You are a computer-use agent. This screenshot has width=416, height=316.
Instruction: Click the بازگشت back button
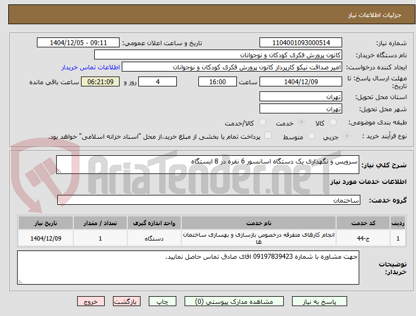coord(127,302)
